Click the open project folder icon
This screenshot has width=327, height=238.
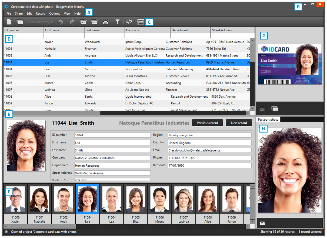pyautogui.click(x=20, y=22)
